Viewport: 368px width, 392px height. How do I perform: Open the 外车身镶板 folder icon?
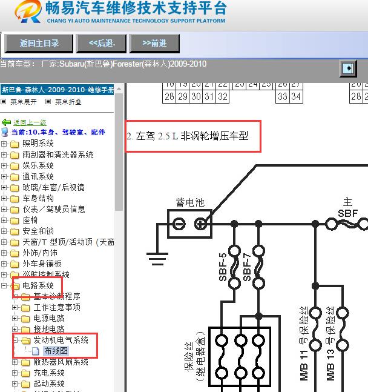(15, 264)
